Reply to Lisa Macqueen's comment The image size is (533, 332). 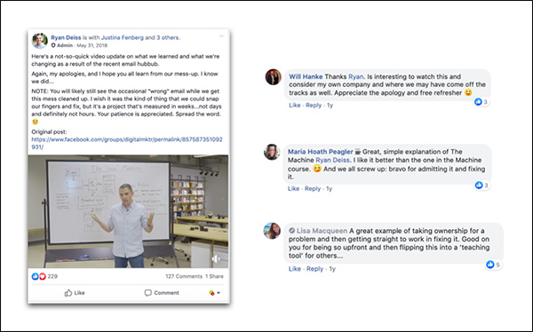(314, 269)
